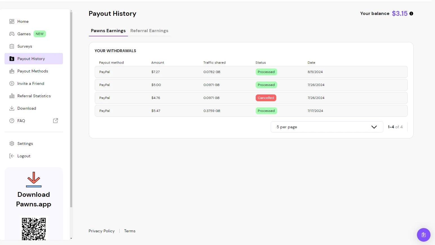Image resolution: width=435 pixels, height=245 pixels.
Task: Click the Cancelled status badge
Action: [x=266, y=98]
